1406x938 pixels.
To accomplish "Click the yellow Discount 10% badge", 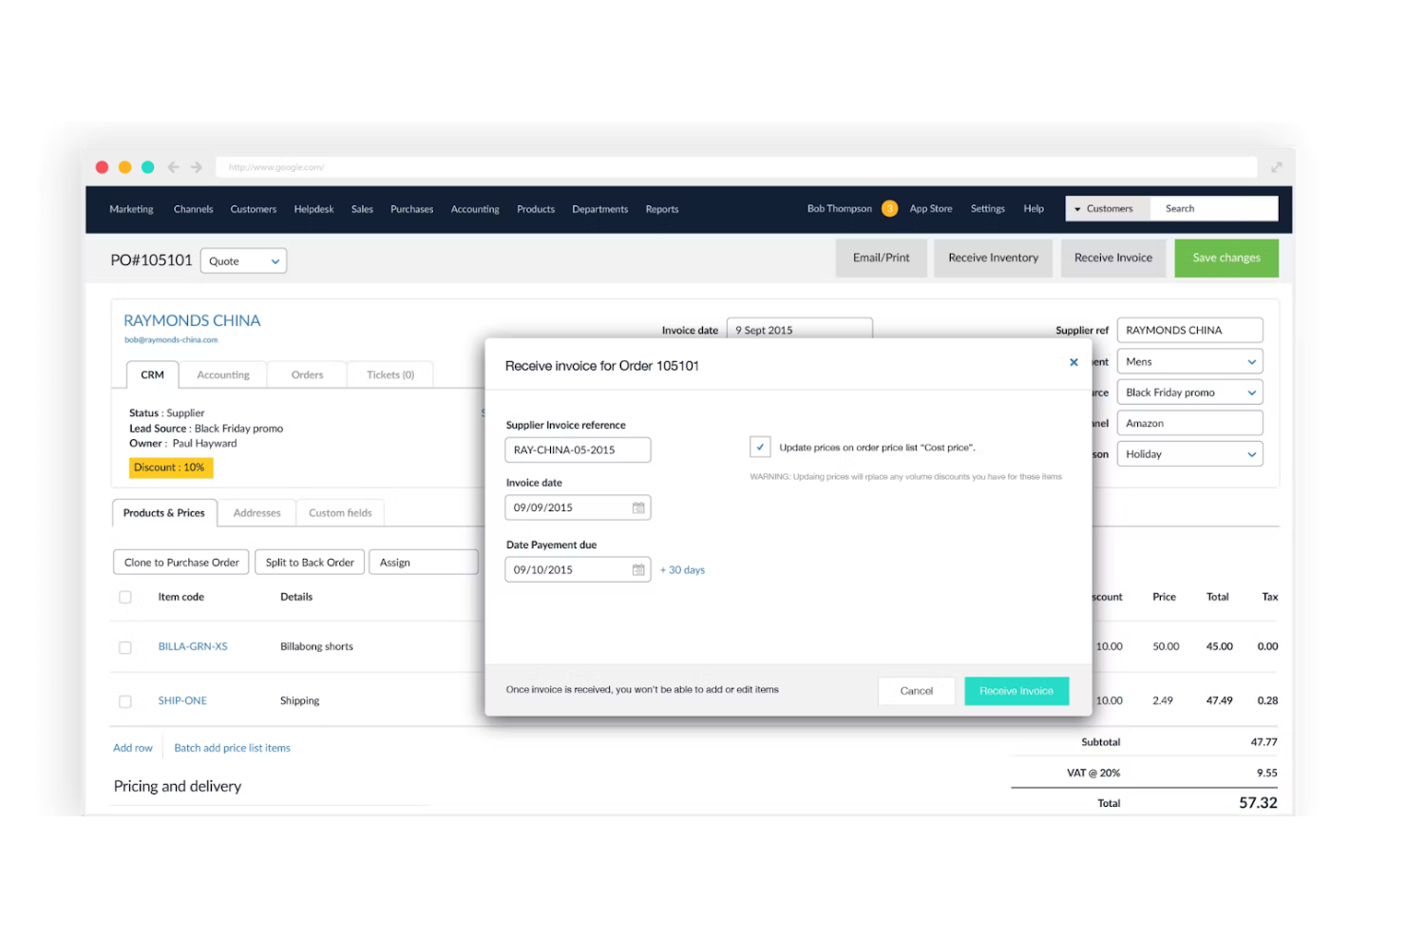I will coord(170,468).
